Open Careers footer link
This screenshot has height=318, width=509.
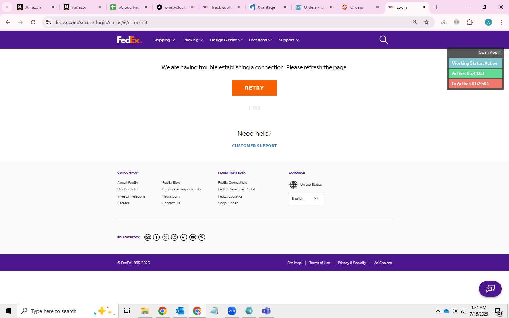pos(123,203)
